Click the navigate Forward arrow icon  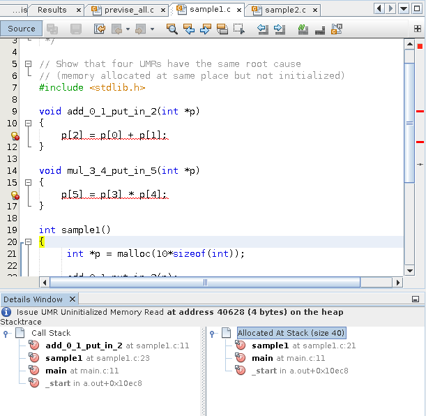click(140, 29)
